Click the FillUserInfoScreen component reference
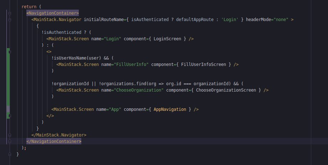328x165 pixels. point(204,65)
